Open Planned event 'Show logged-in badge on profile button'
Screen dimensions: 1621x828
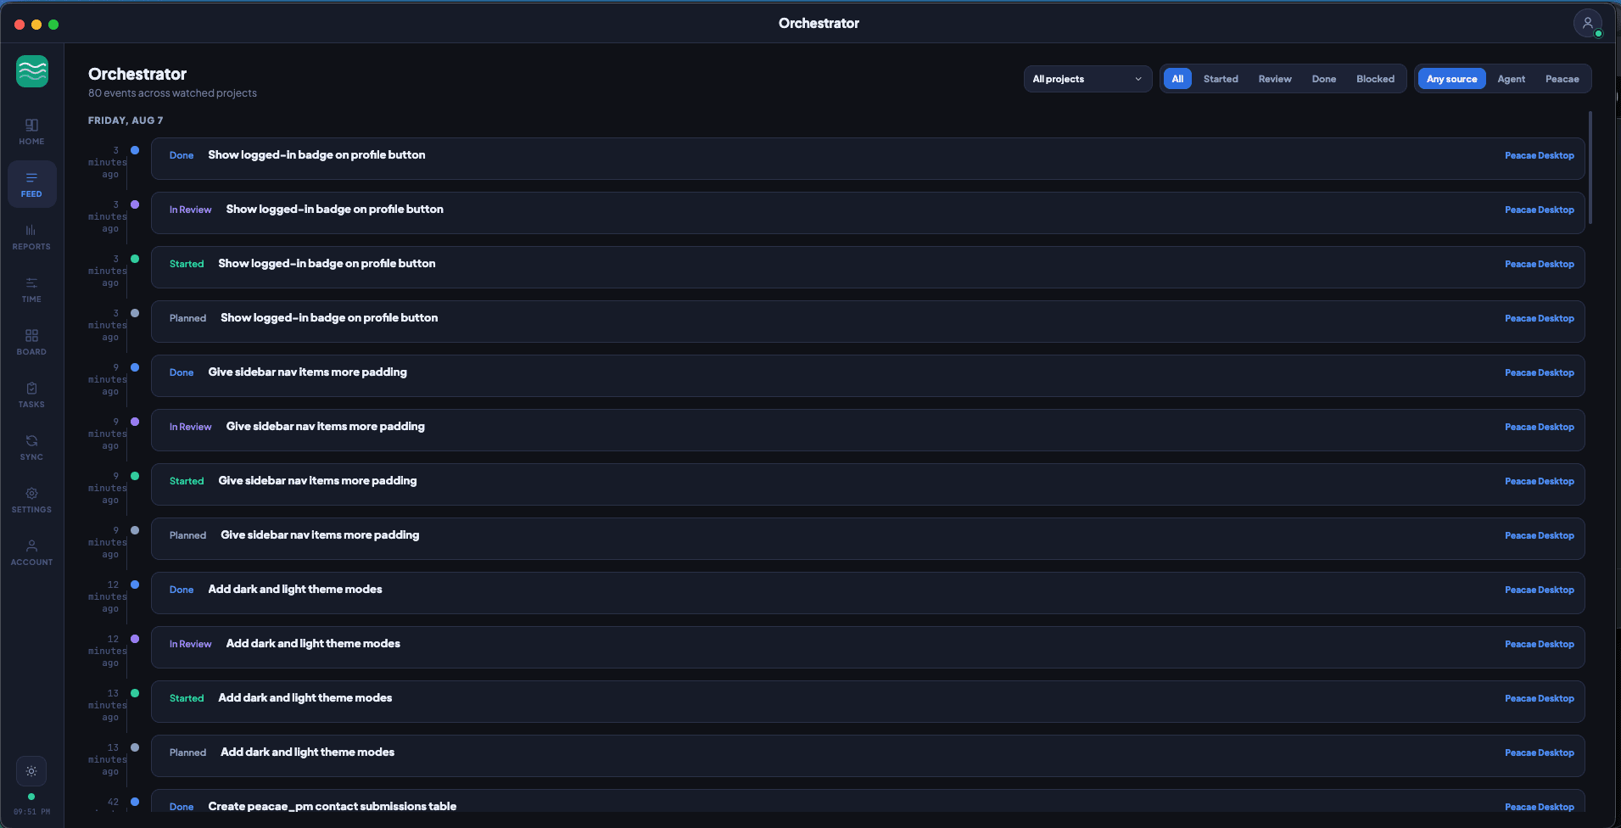(x=868, y=321)
